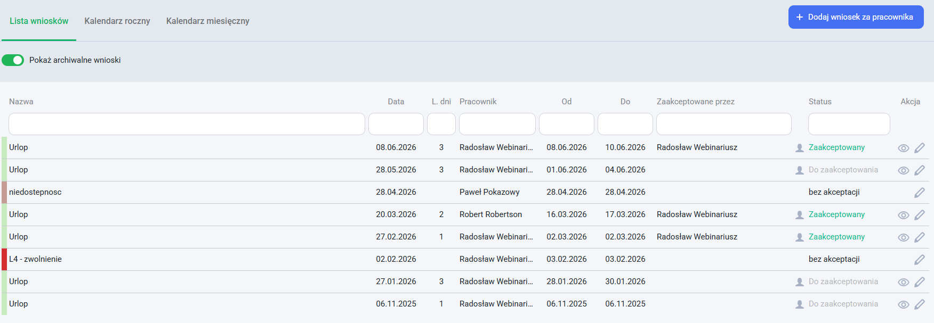
Task: Open the Status filter field
Action: click(x=849, y=124)
